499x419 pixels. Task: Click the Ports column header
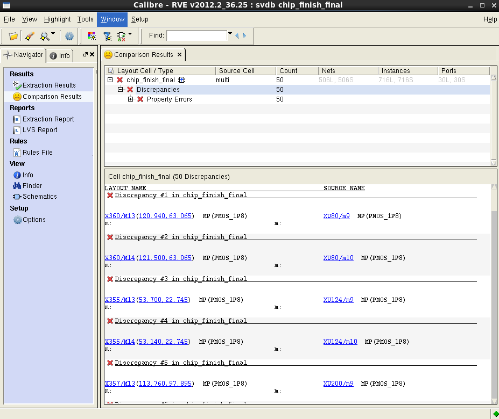[x=449, y=71]
